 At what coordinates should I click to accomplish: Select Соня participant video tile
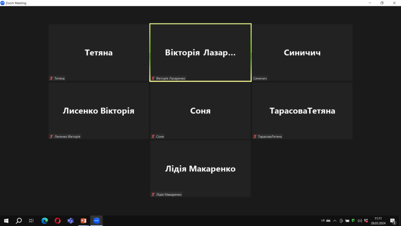200,111
